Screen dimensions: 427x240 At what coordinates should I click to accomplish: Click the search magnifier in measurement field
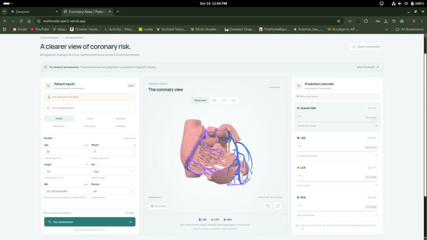(x=48, y=108)
